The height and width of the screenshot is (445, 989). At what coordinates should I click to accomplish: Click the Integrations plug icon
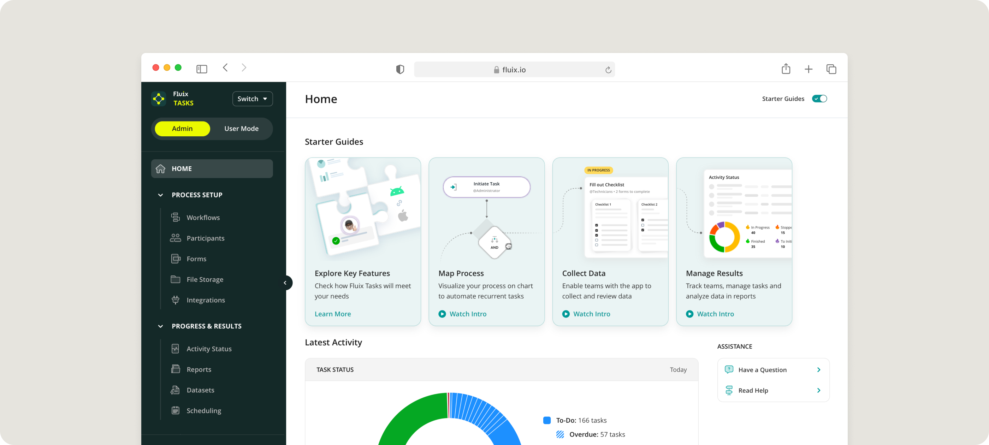pos(176,300)
